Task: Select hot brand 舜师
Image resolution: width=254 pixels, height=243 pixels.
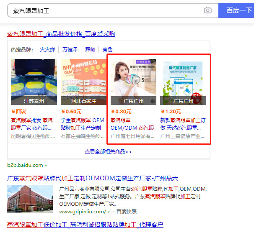Action: (x=90, y=49)
